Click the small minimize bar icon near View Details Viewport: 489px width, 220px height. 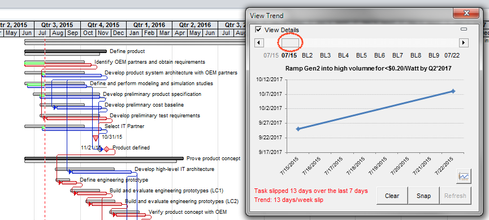464,29
